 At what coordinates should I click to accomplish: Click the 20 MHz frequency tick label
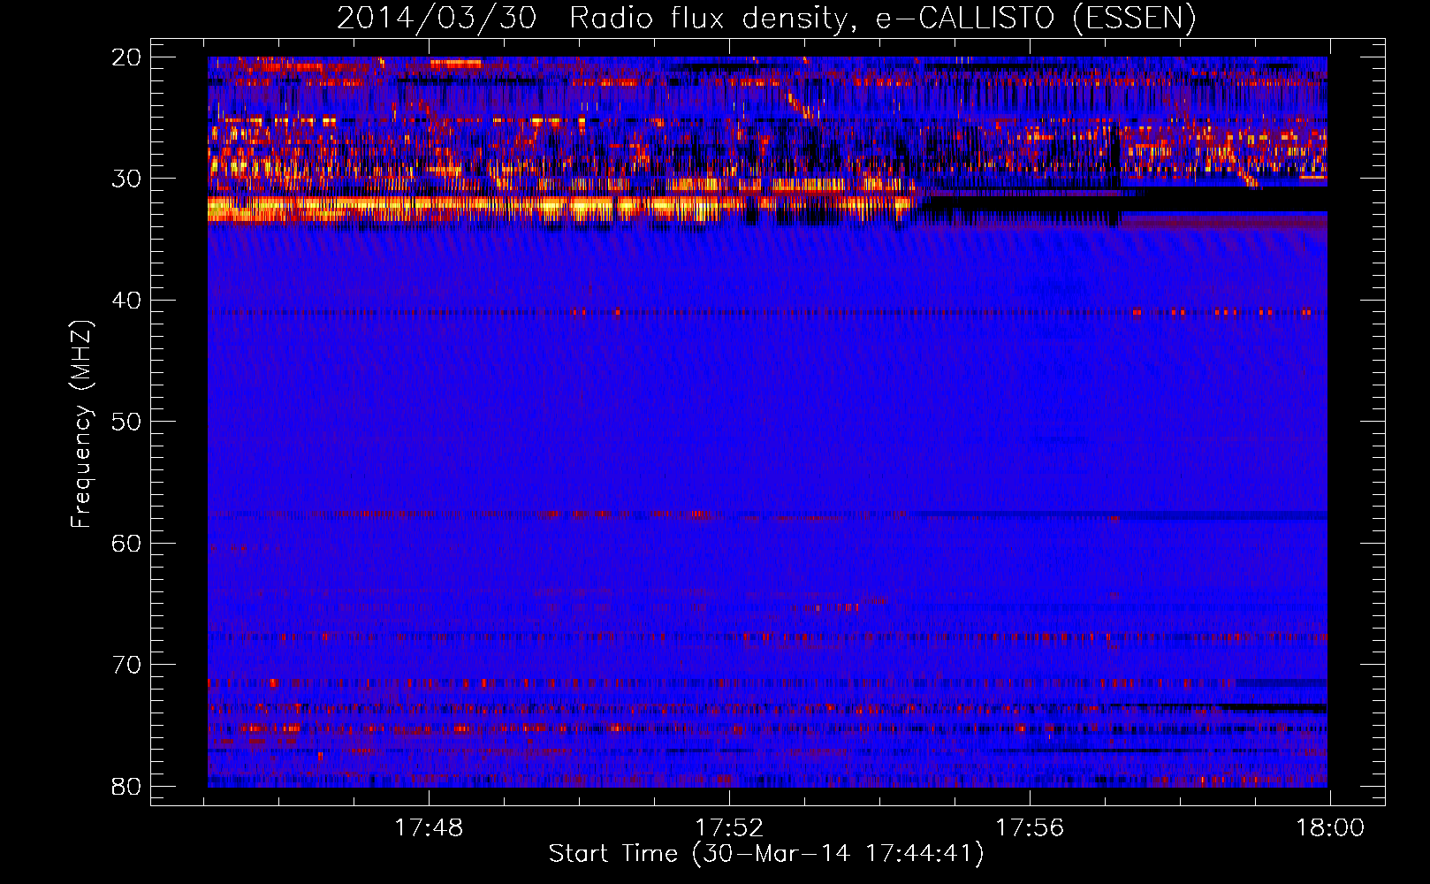tap(126, 57)
